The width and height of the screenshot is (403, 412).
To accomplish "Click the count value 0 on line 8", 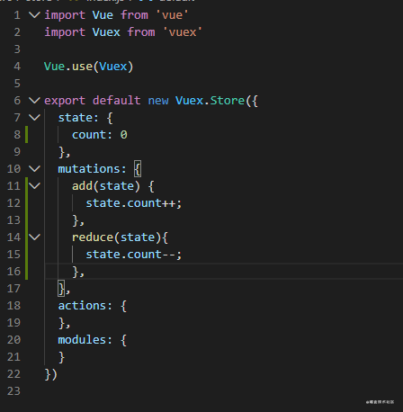I will (123, 135).
